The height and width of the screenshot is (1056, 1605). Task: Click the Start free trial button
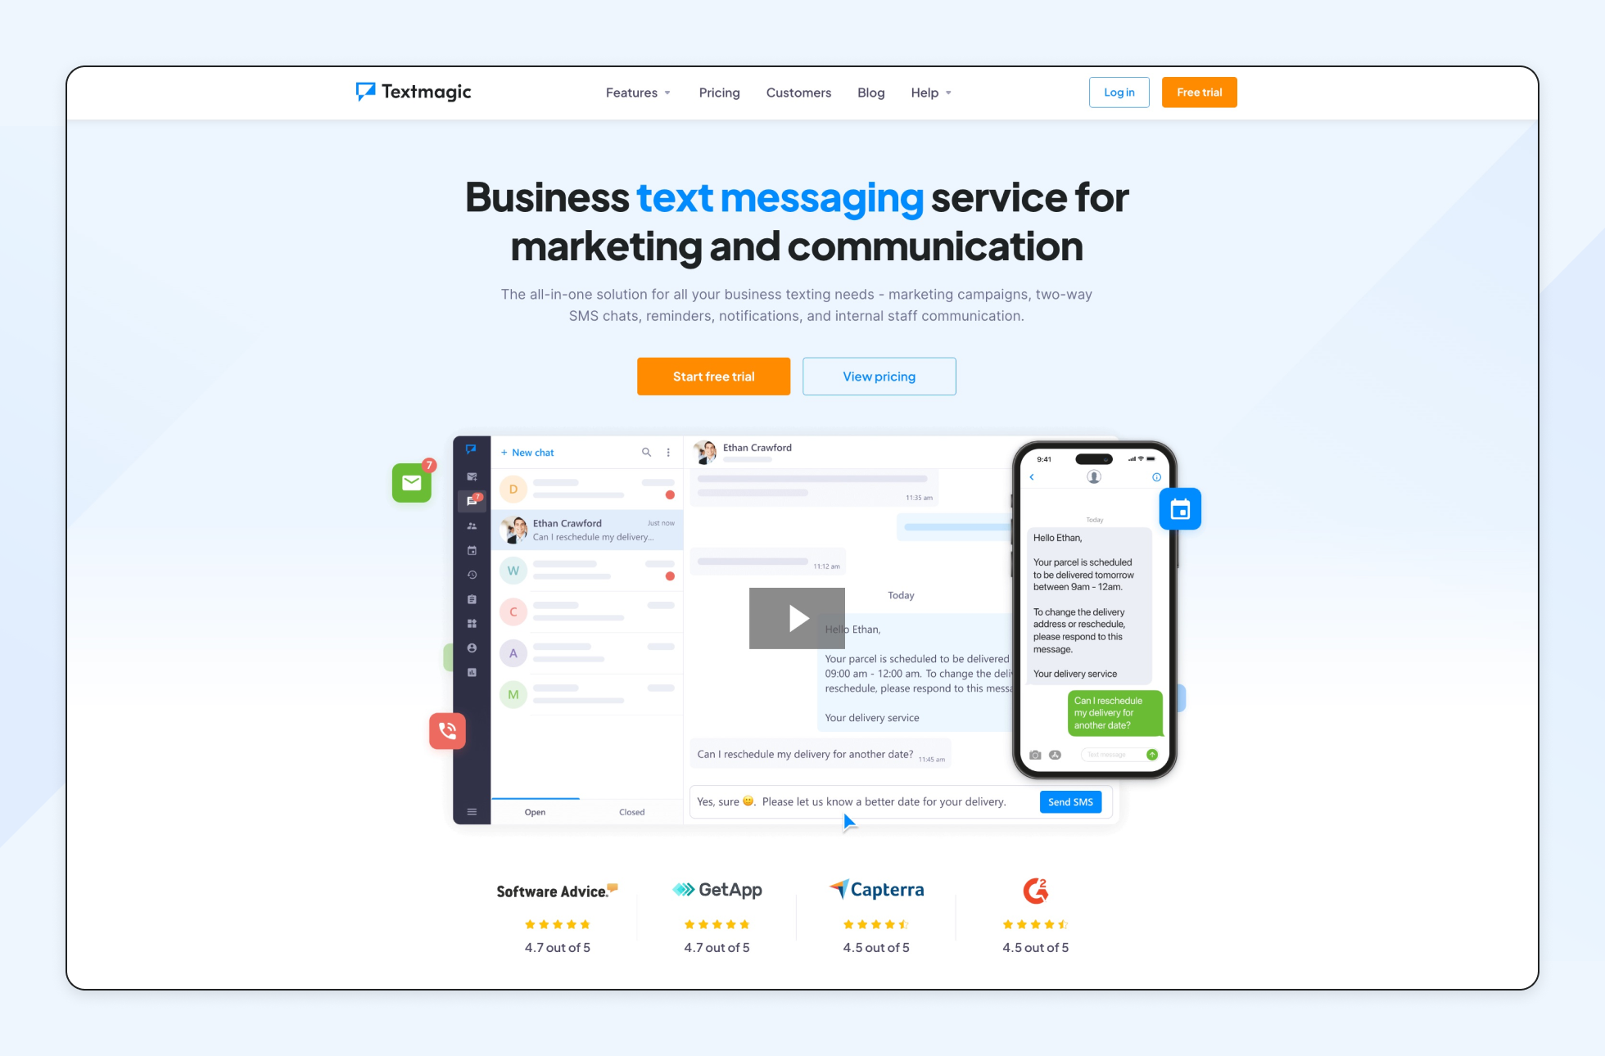pos(716,376)
